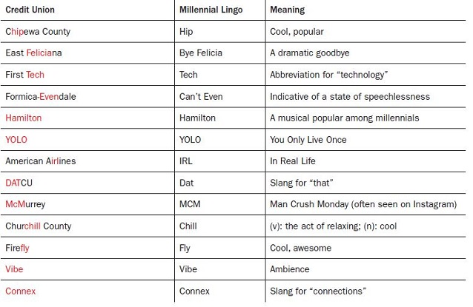The width and height of the screenshot is (473, 307).
Task: Select the Bye Felicia lingo cell
Action: [x=200, y=53]
